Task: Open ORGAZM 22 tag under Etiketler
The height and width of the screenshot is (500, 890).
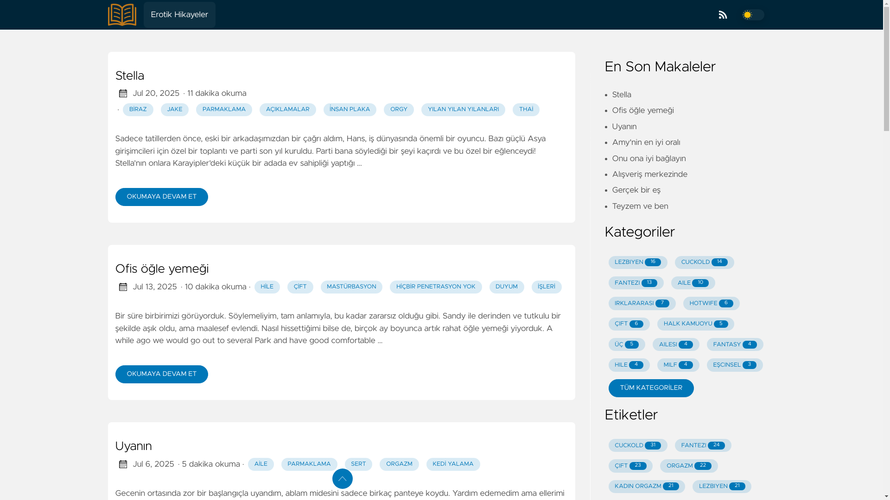Action: [688, 466]
